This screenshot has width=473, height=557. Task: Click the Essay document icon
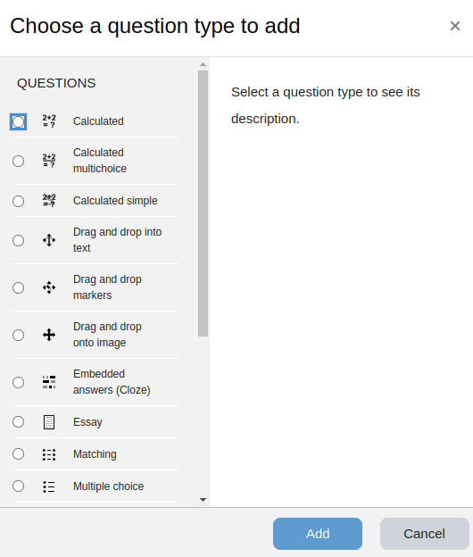point(49,422)
